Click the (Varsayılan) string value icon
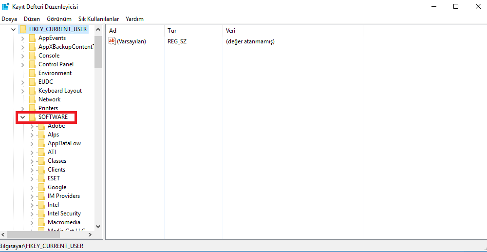The image size is (487, 252). [x=112, y=41]
